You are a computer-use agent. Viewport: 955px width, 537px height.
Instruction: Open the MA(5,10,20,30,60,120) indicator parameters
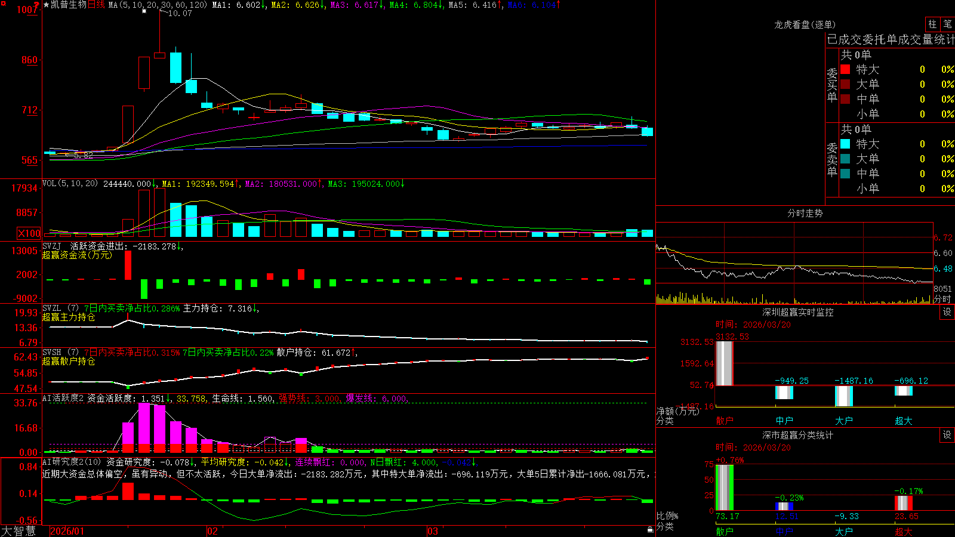[x=158, y=5]
